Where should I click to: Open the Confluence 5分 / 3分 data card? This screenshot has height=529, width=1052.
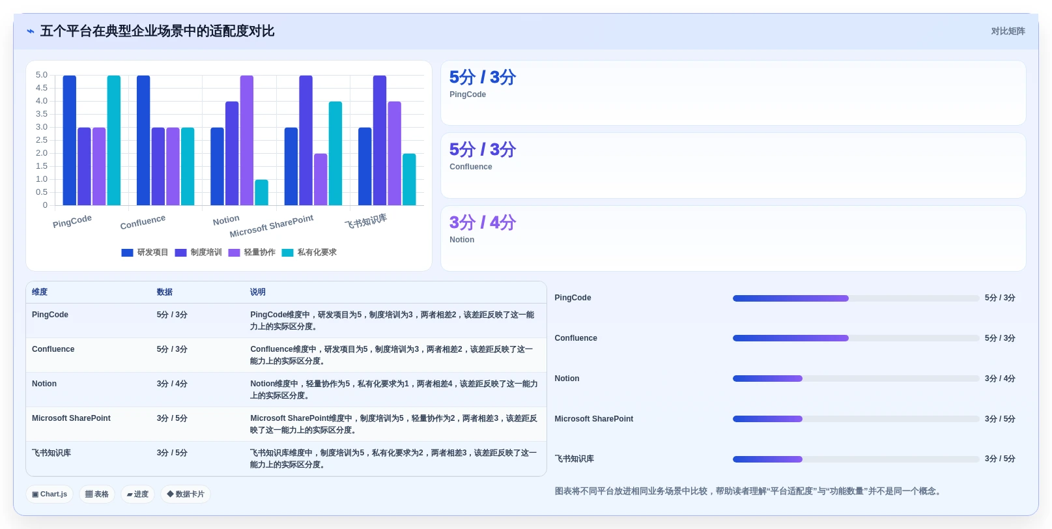coord(733,165)
